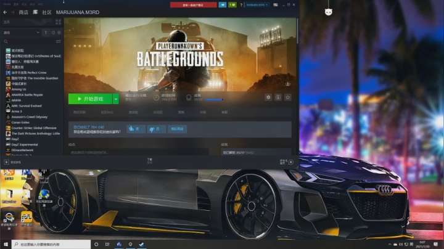Click the play time clock icon
444x249 pixels.
pos(156,97)
